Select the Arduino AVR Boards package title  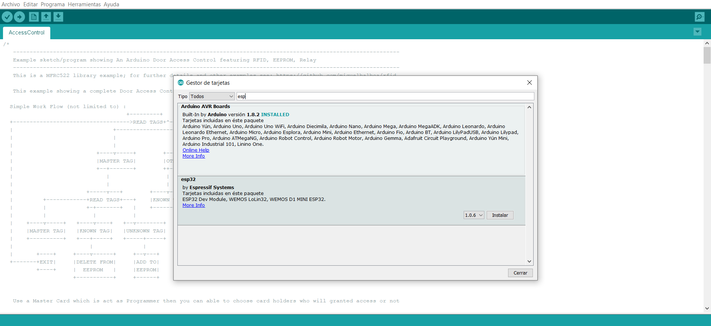[206, 106]
